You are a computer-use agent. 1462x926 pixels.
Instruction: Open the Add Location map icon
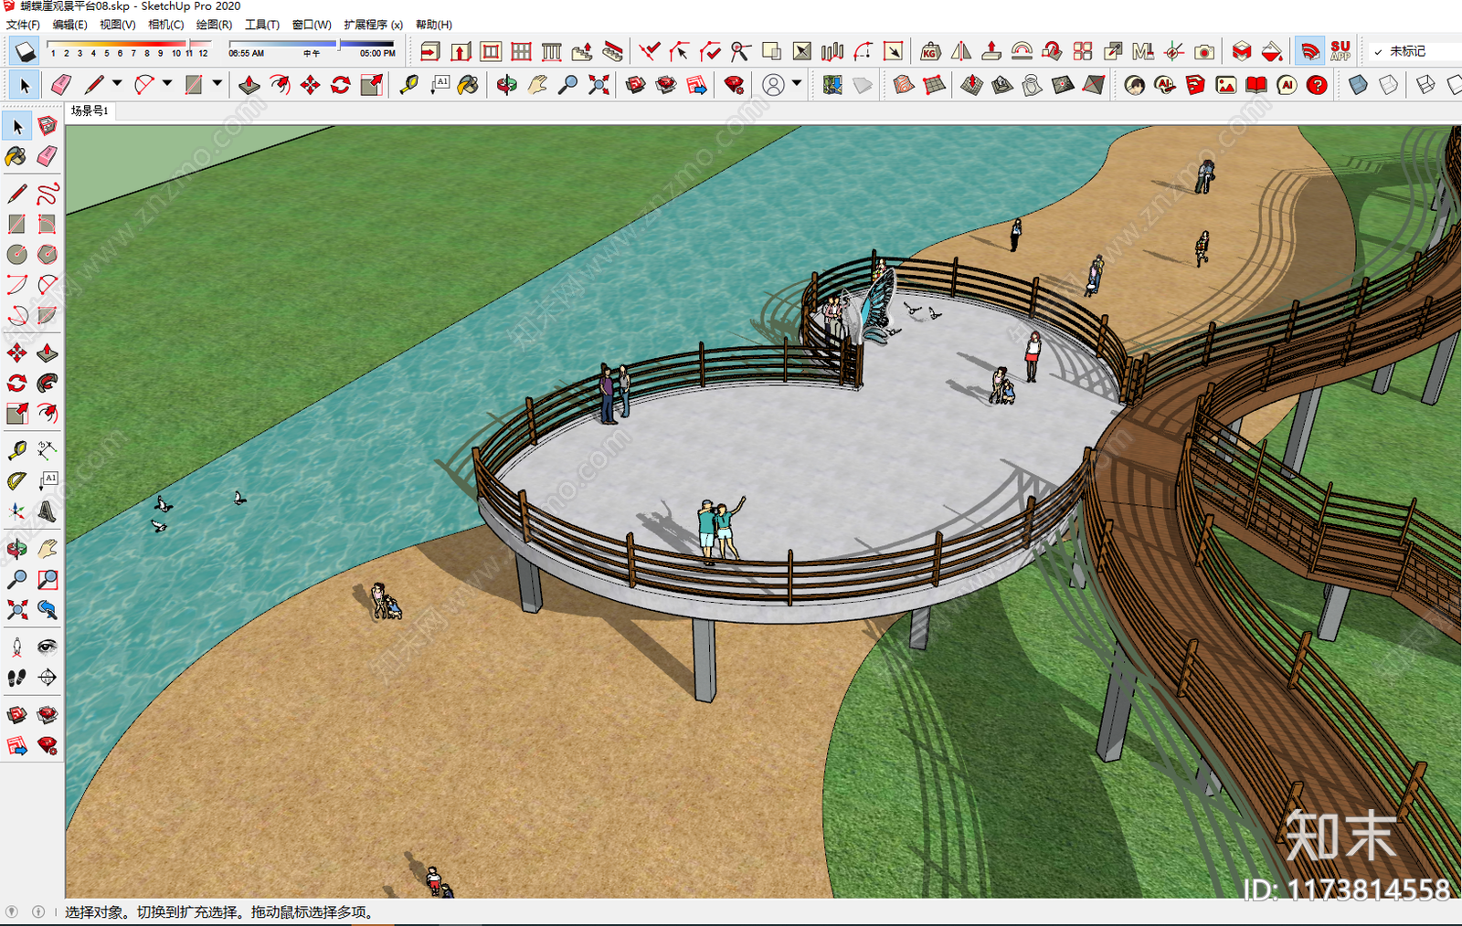tap(832, 85)
